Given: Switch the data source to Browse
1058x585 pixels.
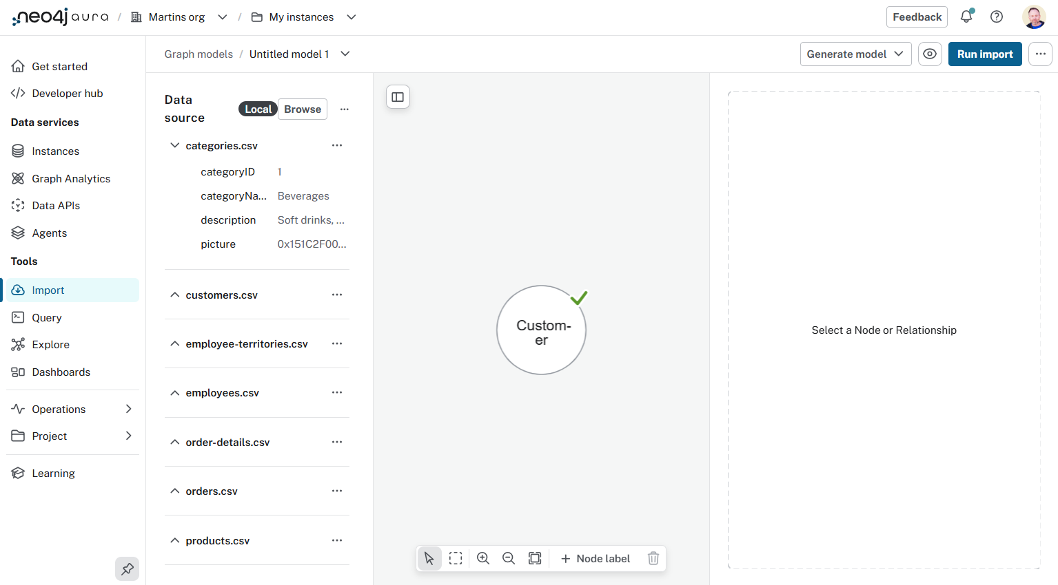Looking at the screenshot, I should pyautogui.click(x=302, y=109).
